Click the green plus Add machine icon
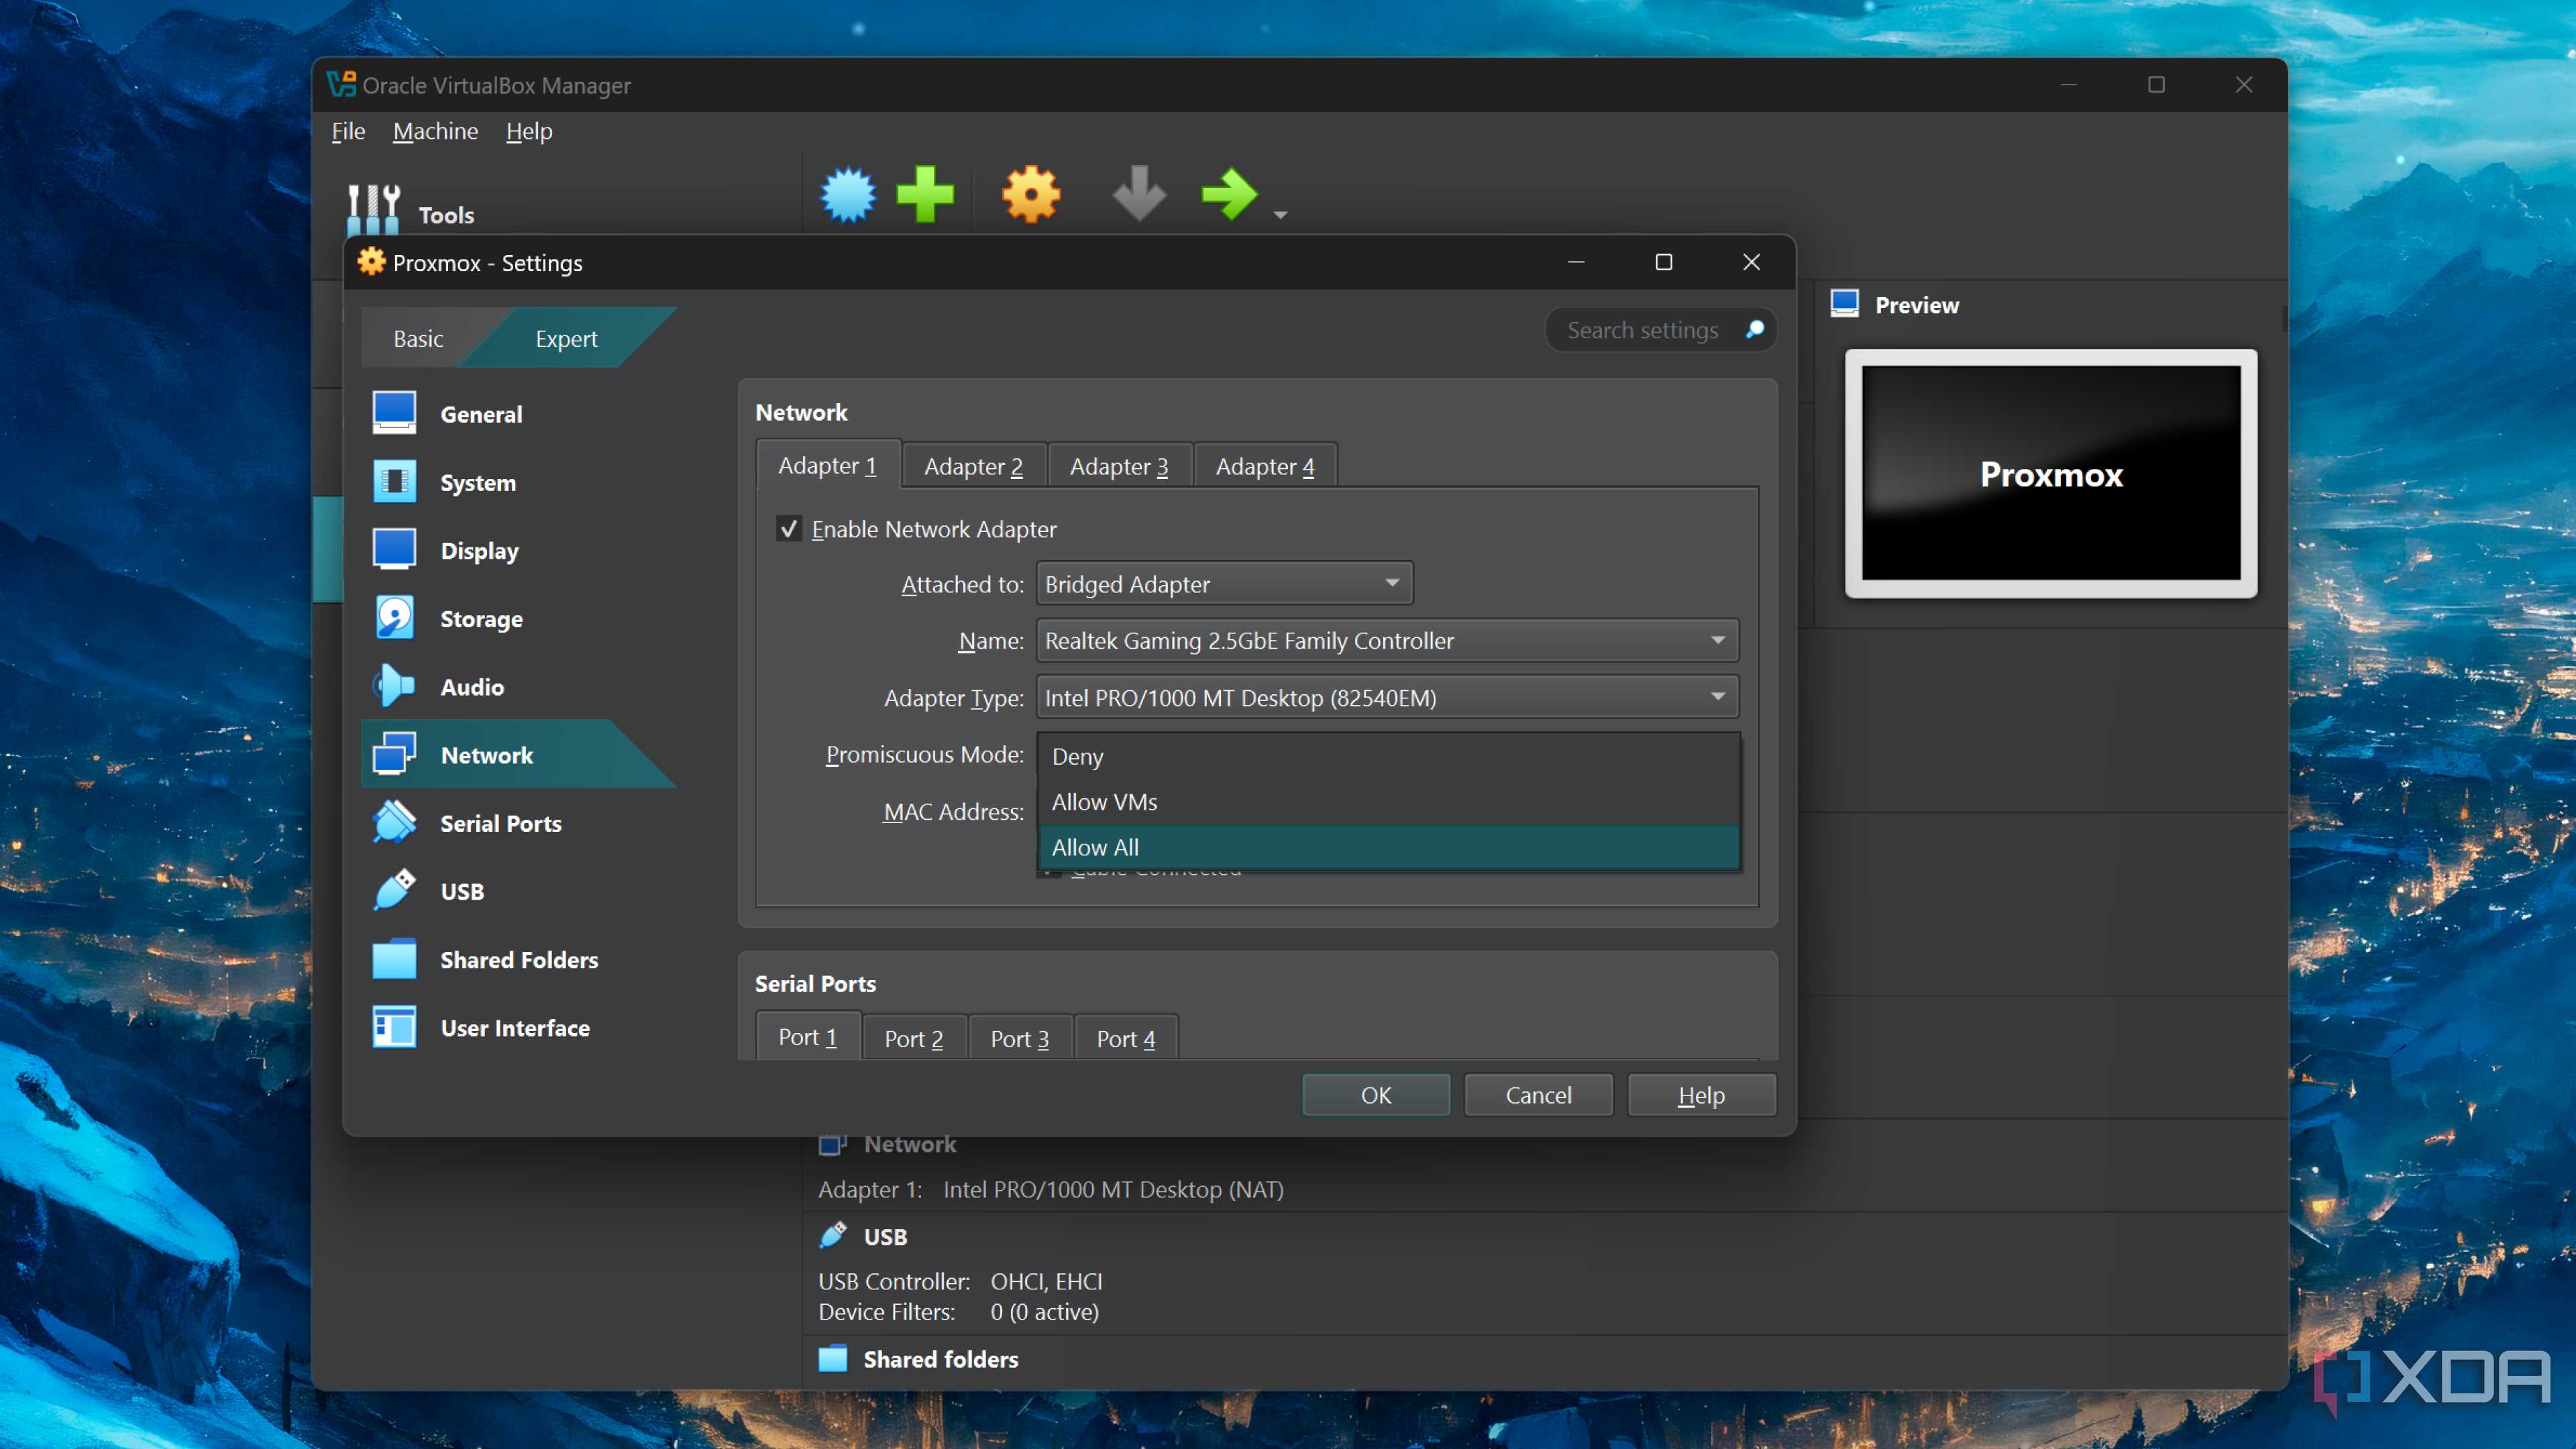 [x=926, y=194]
